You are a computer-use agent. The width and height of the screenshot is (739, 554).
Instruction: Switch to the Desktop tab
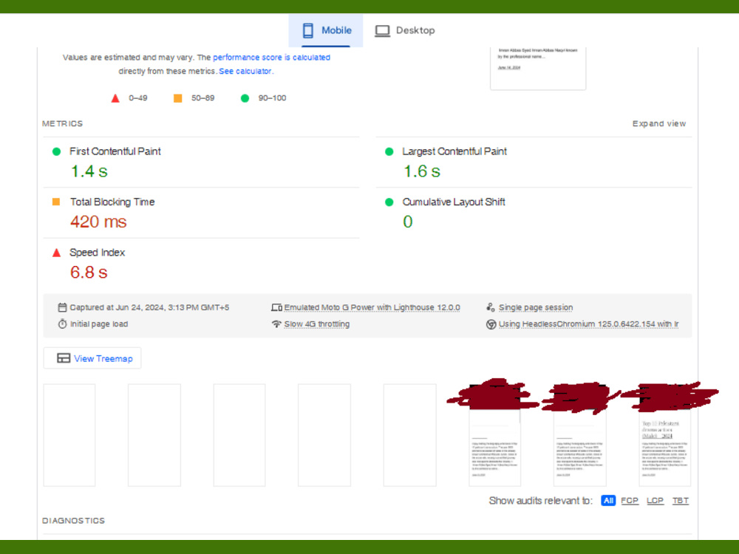405,30
